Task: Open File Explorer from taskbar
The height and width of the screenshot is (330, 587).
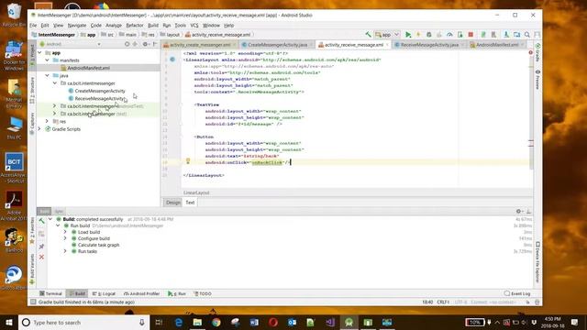Action: pyautogui.click(x=197, y=322)
